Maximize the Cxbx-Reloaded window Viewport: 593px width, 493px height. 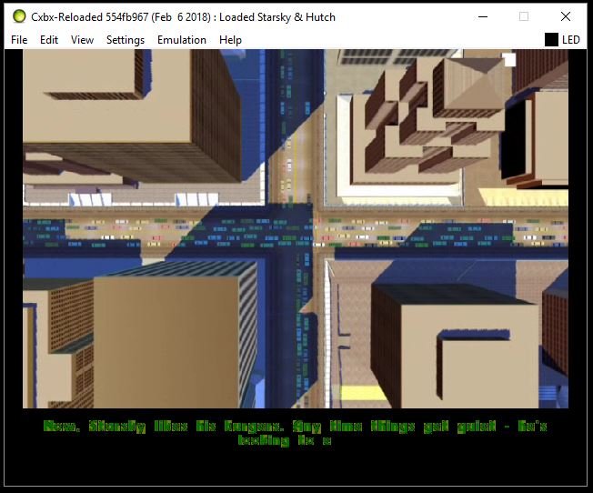coord(524,16)
